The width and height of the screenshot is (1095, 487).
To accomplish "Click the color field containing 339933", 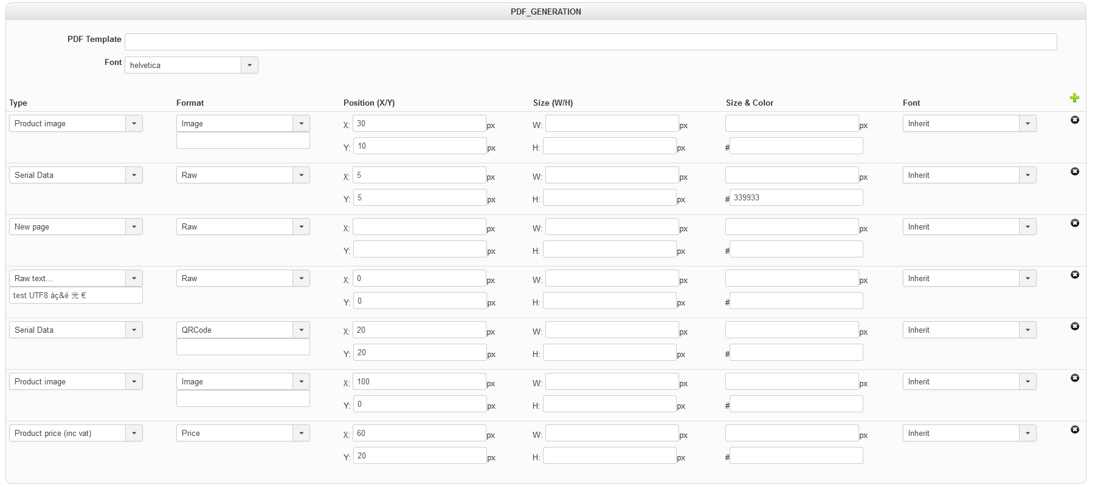I will 796,197.
